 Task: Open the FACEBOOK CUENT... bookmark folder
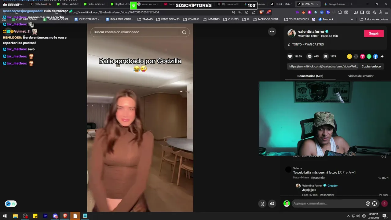click(266, 19)
